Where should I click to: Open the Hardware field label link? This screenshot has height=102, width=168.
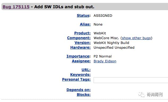[81, 47]
